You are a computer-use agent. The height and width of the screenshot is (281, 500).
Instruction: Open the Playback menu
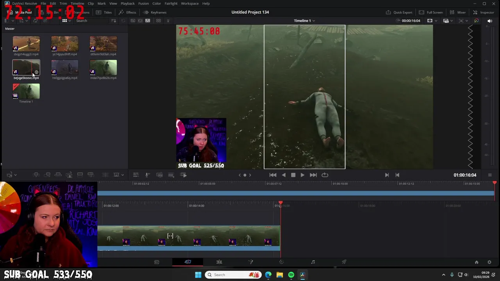point(127,4)
